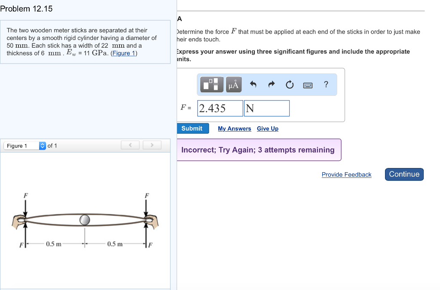Select the Problem 12.15 heading text
This screenshot has height=290, width=440.
[26, 9]
